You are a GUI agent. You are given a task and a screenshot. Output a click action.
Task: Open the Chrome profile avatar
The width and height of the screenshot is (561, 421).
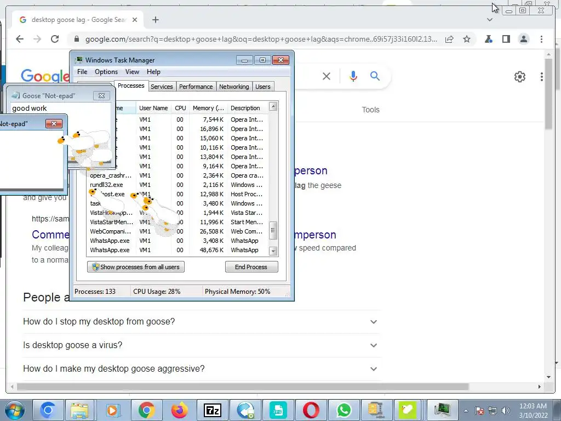pos(524,39)
